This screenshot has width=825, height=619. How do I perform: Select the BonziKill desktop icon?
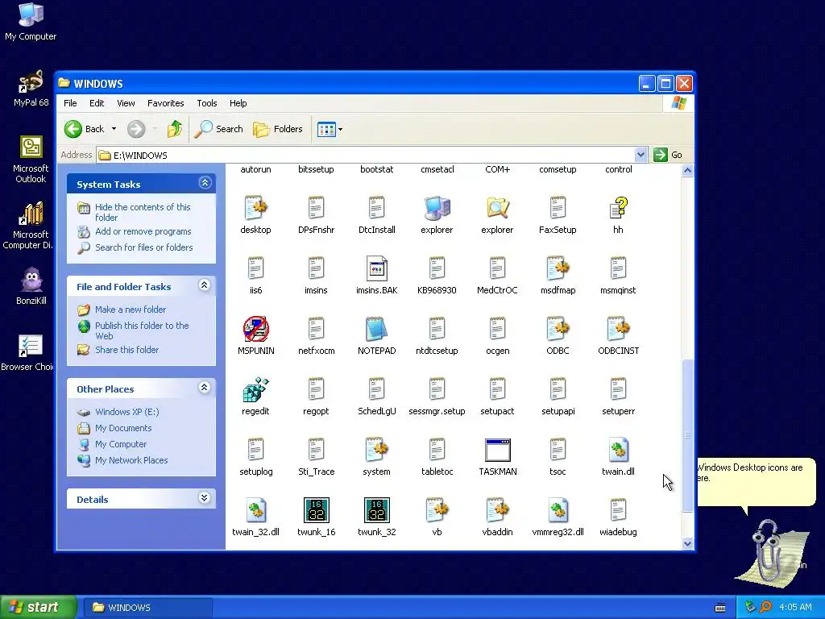tap(31, 286)
